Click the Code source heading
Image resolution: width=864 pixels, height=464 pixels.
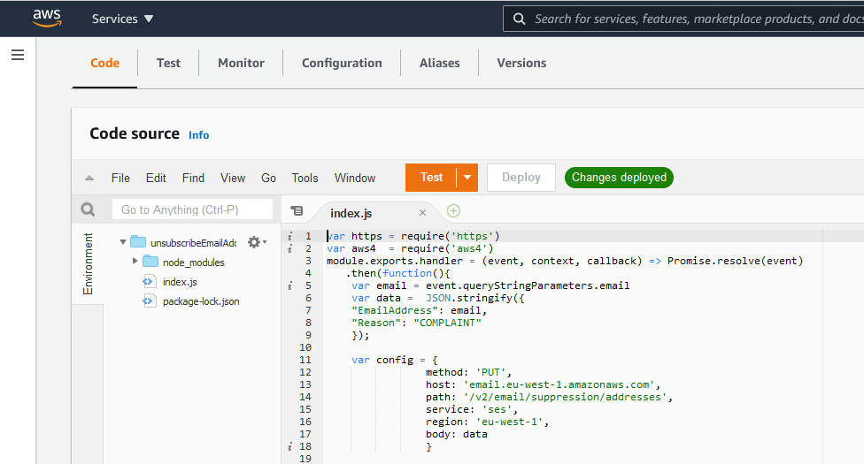pyautogui.click(x=135, y=133)
